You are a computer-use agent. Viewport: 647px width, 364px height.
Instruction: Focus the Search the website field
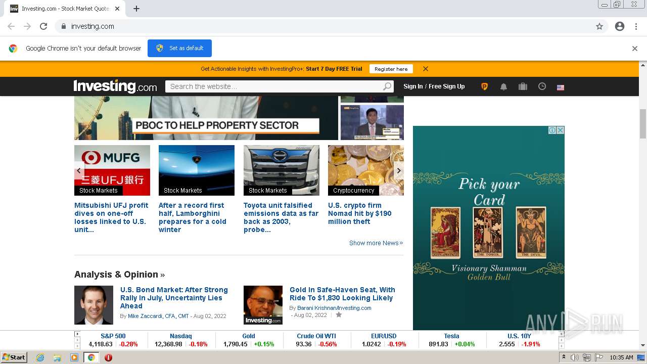(x=273, y=86)
